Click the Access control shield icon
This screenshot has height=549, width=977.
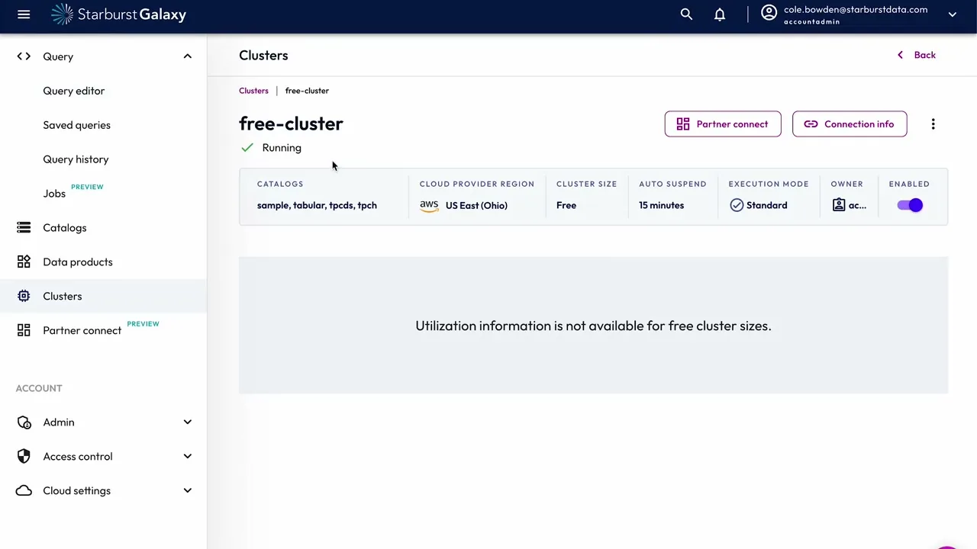24,456
